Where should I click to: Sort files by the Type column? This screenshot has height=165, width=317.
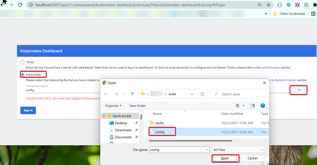(x=264, y=114)
